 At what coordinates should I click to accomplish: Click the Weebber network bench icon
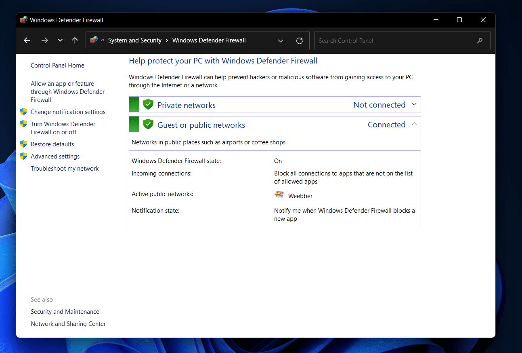pos(279,195)
